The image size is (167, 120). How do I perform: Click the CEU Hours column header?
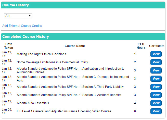click(141, 46)
